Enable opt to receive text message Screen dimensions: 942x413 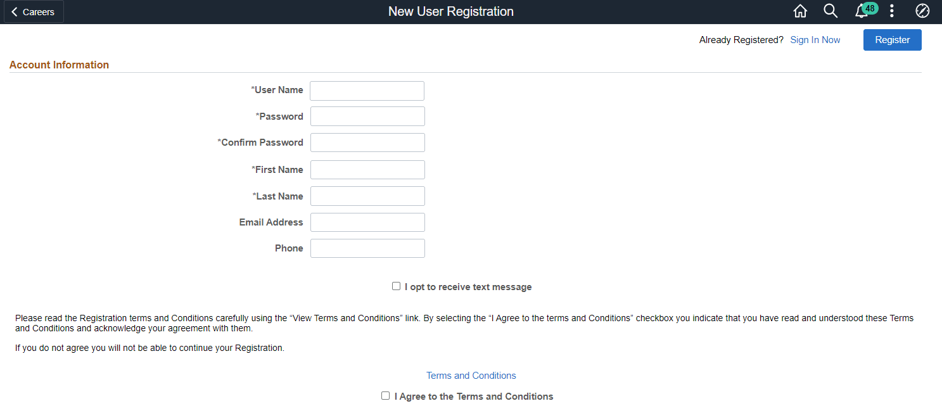click(396, 286)
